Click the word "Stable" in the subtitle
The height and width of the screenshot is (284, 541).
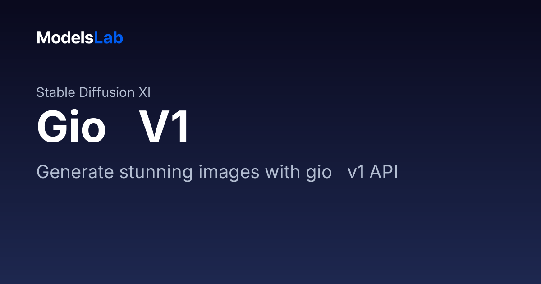click(x=56, y=92)
